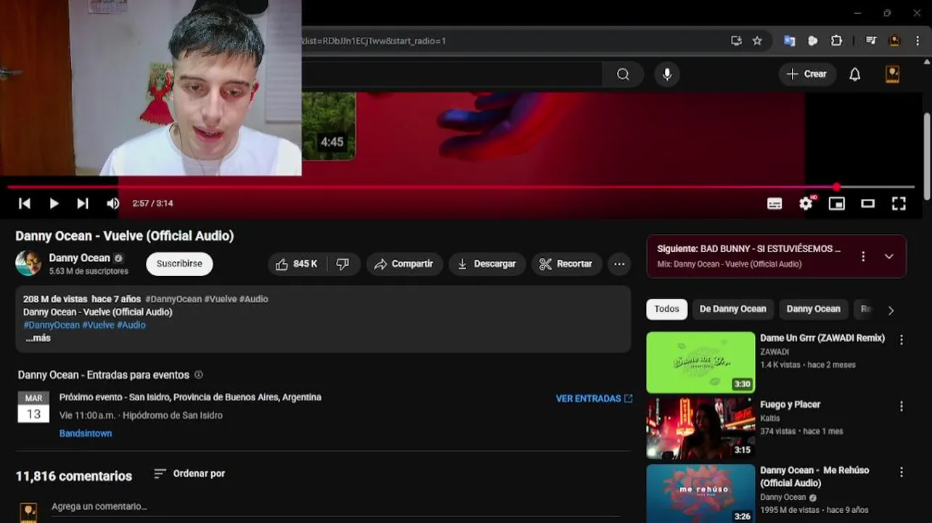Switch to miniplayer mode
932x523 pixels.
click(x=837, y=203)
